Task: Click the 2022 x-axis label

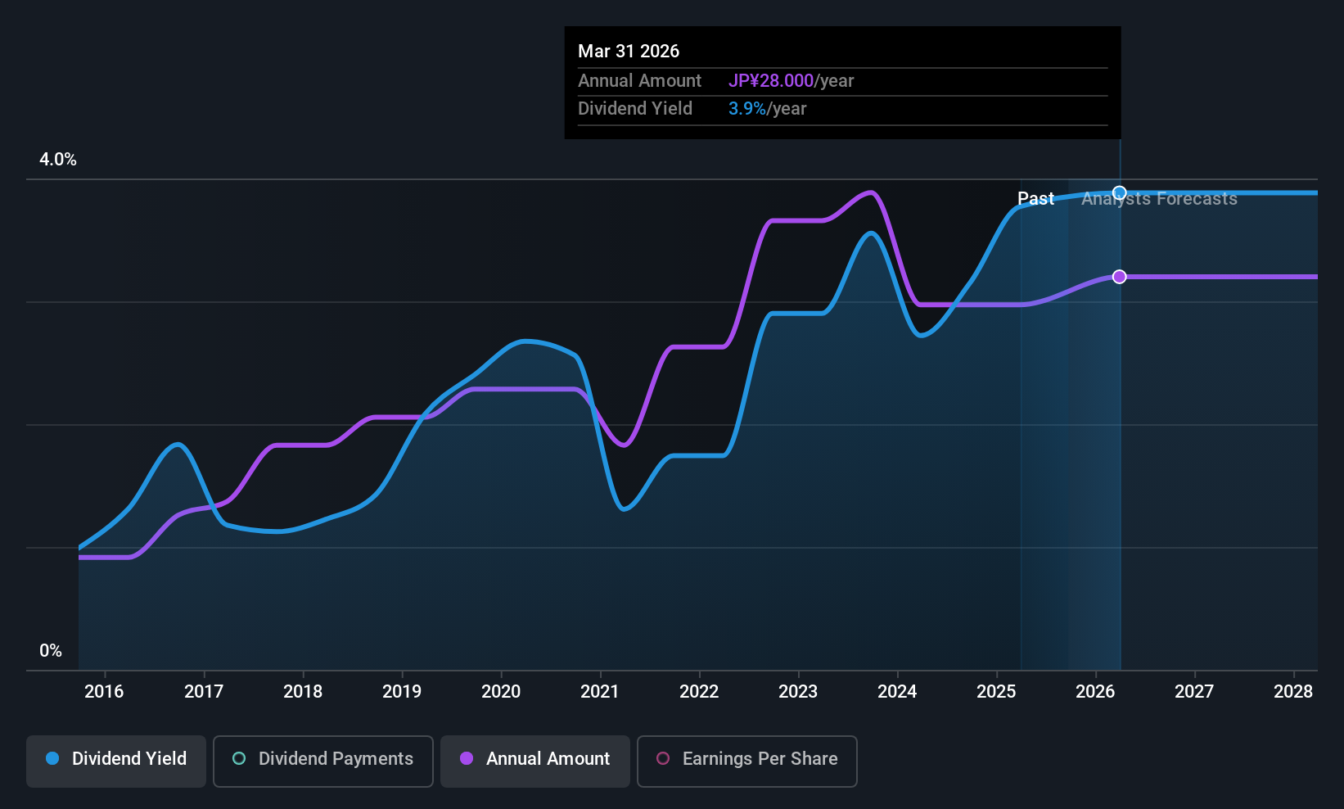Action: click(699, 692)
